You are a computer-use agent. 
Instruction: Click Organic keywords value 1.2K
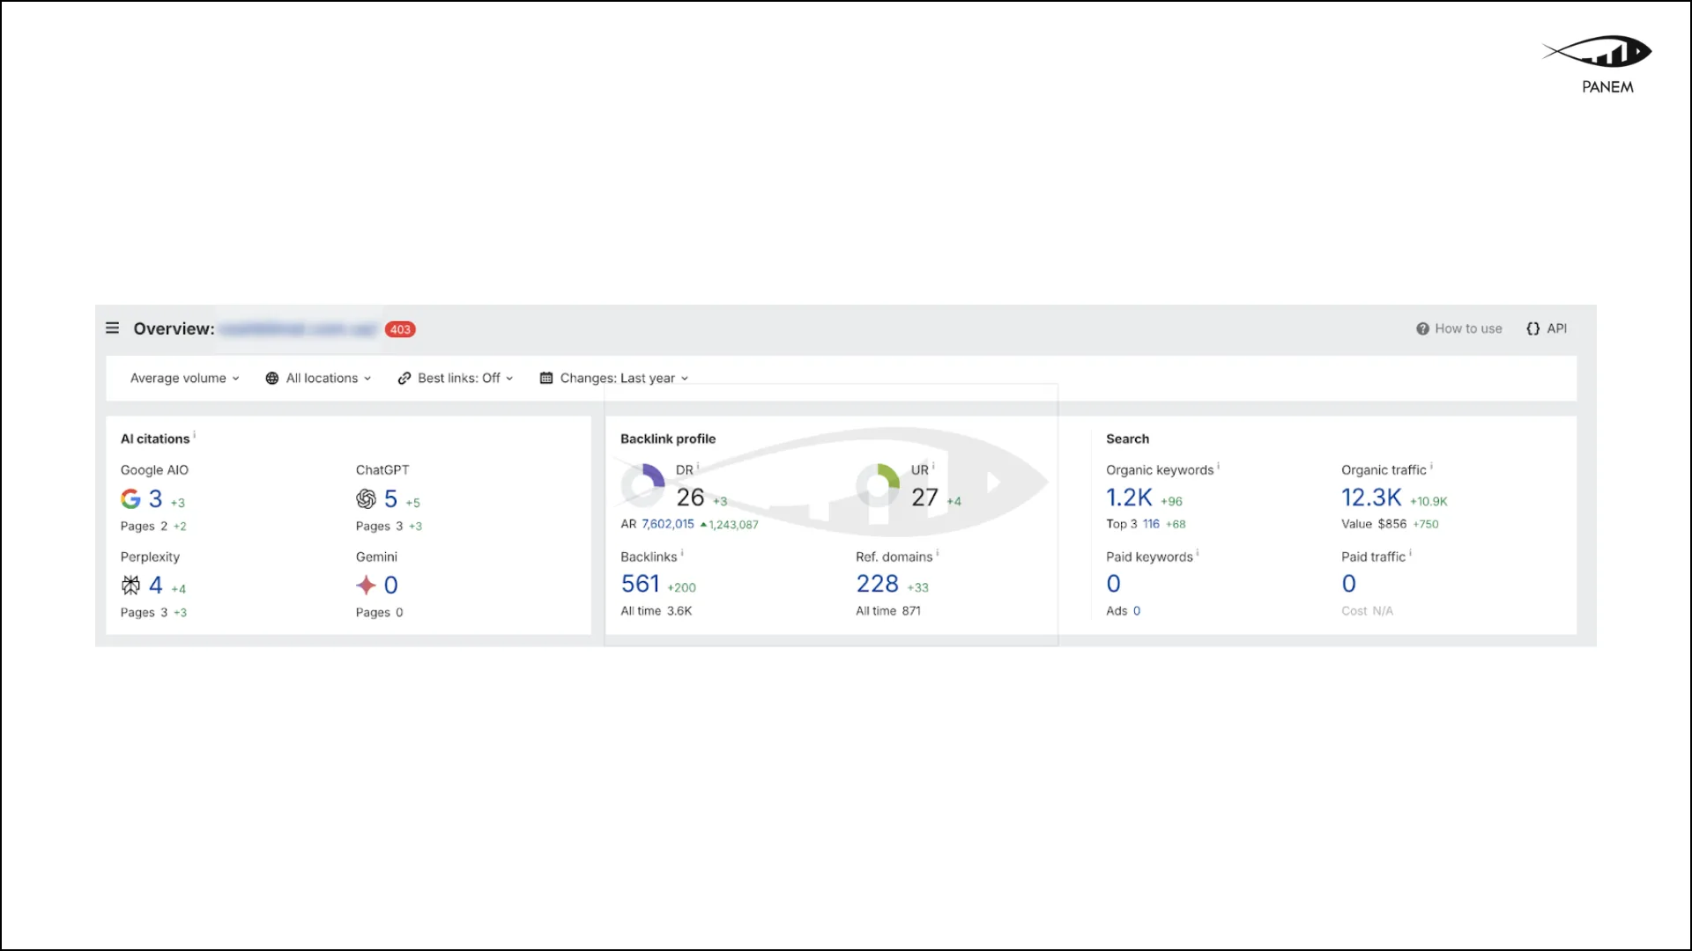pyautogui.click(x=1129, y=498)
